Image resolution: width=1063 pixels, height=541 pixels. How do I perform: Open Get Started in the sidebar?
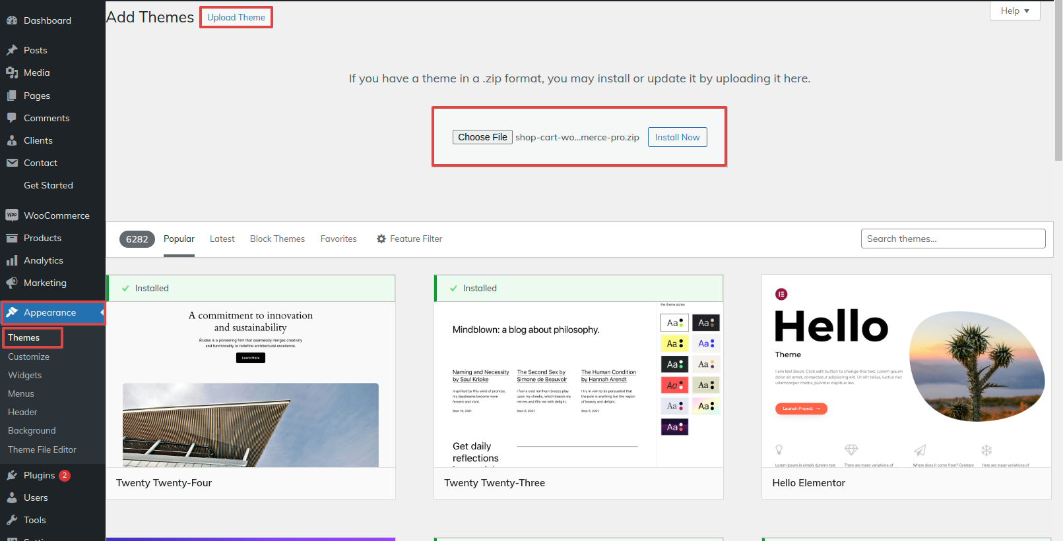click(x=48, y=185)
